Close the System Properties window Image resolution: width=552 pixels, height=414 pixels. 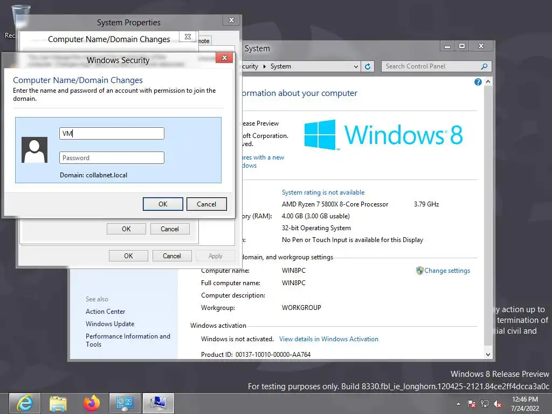click(231, 20)
